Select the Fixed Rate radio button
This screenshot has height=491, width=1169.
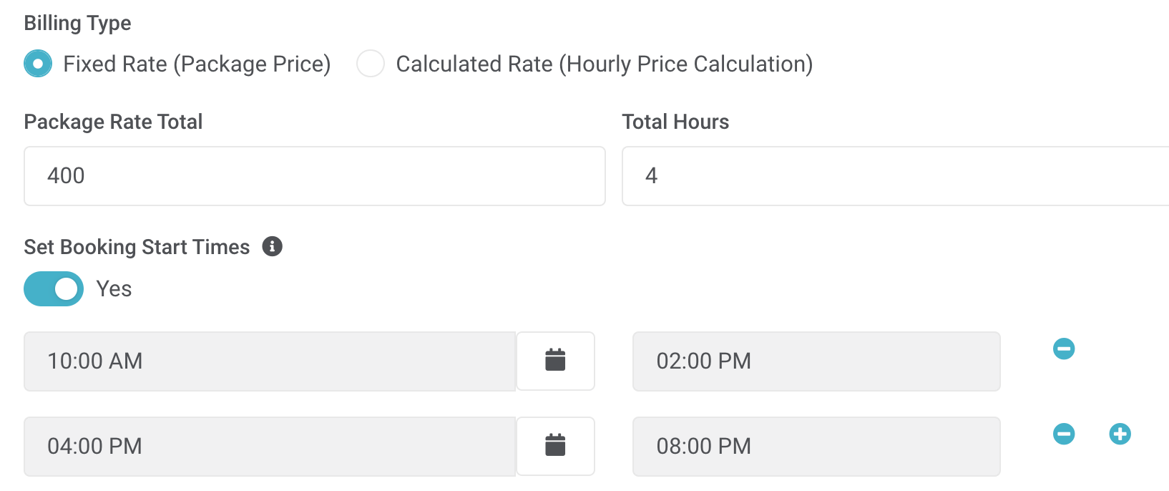[38, 64]
